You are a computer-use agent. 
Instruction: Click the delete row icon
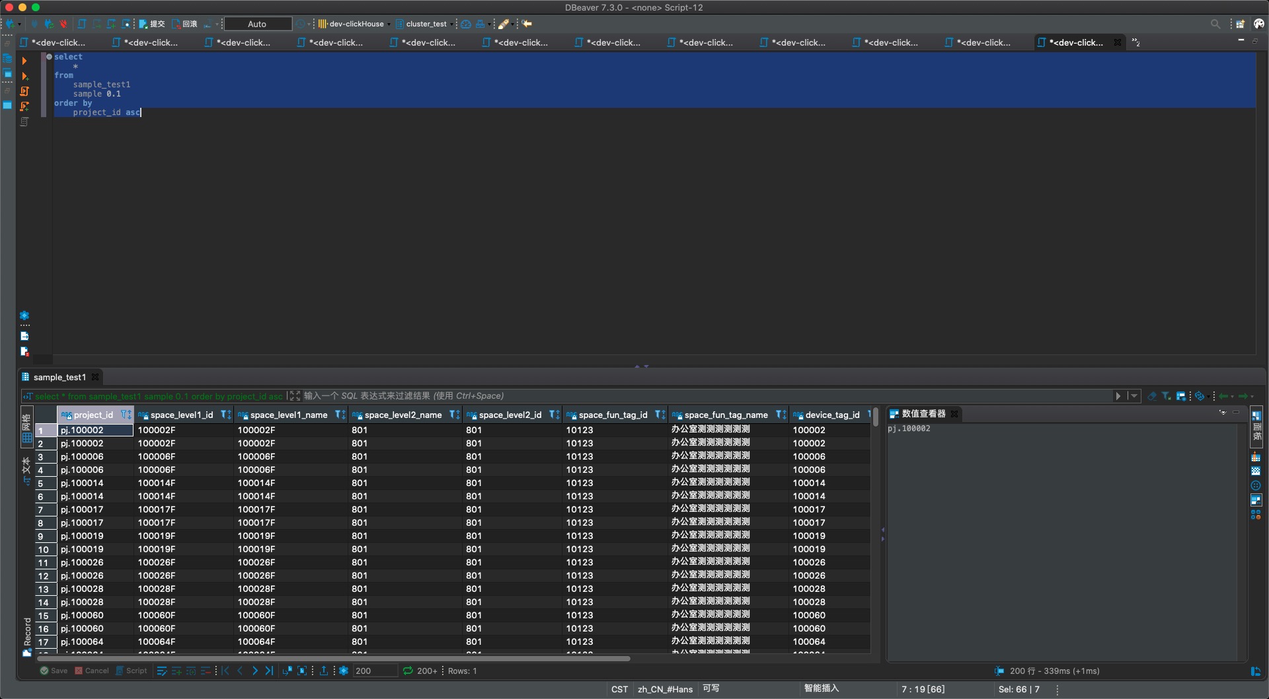pos(206,671)
